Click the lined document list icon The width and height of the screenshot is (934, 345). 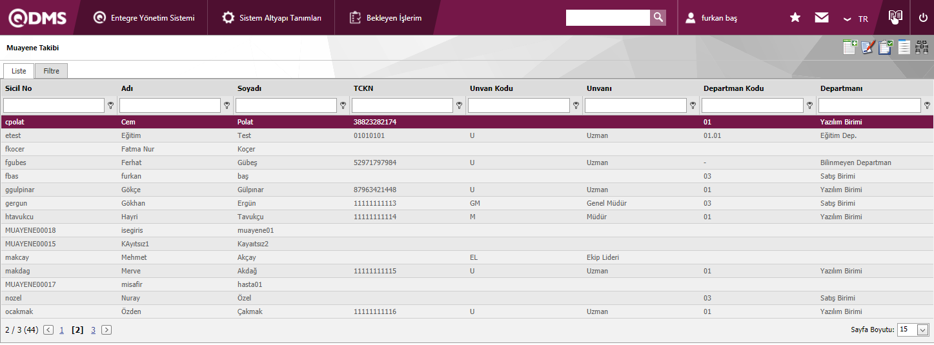point(904,47)
